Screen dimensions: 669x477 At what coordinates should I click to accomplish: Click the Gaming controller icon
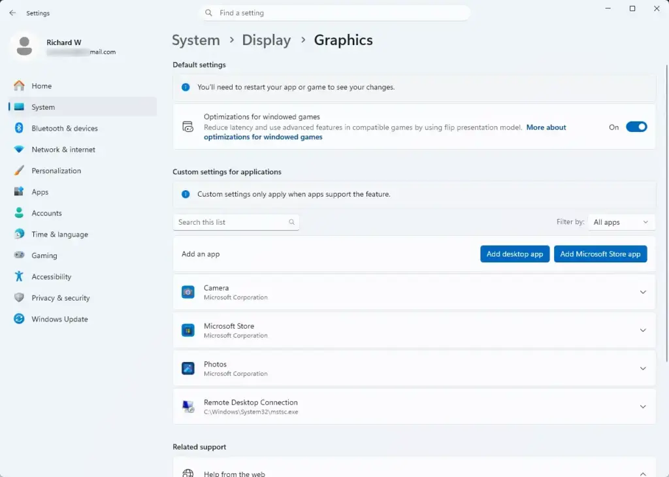pyautogui.click(x=19, y=255)
